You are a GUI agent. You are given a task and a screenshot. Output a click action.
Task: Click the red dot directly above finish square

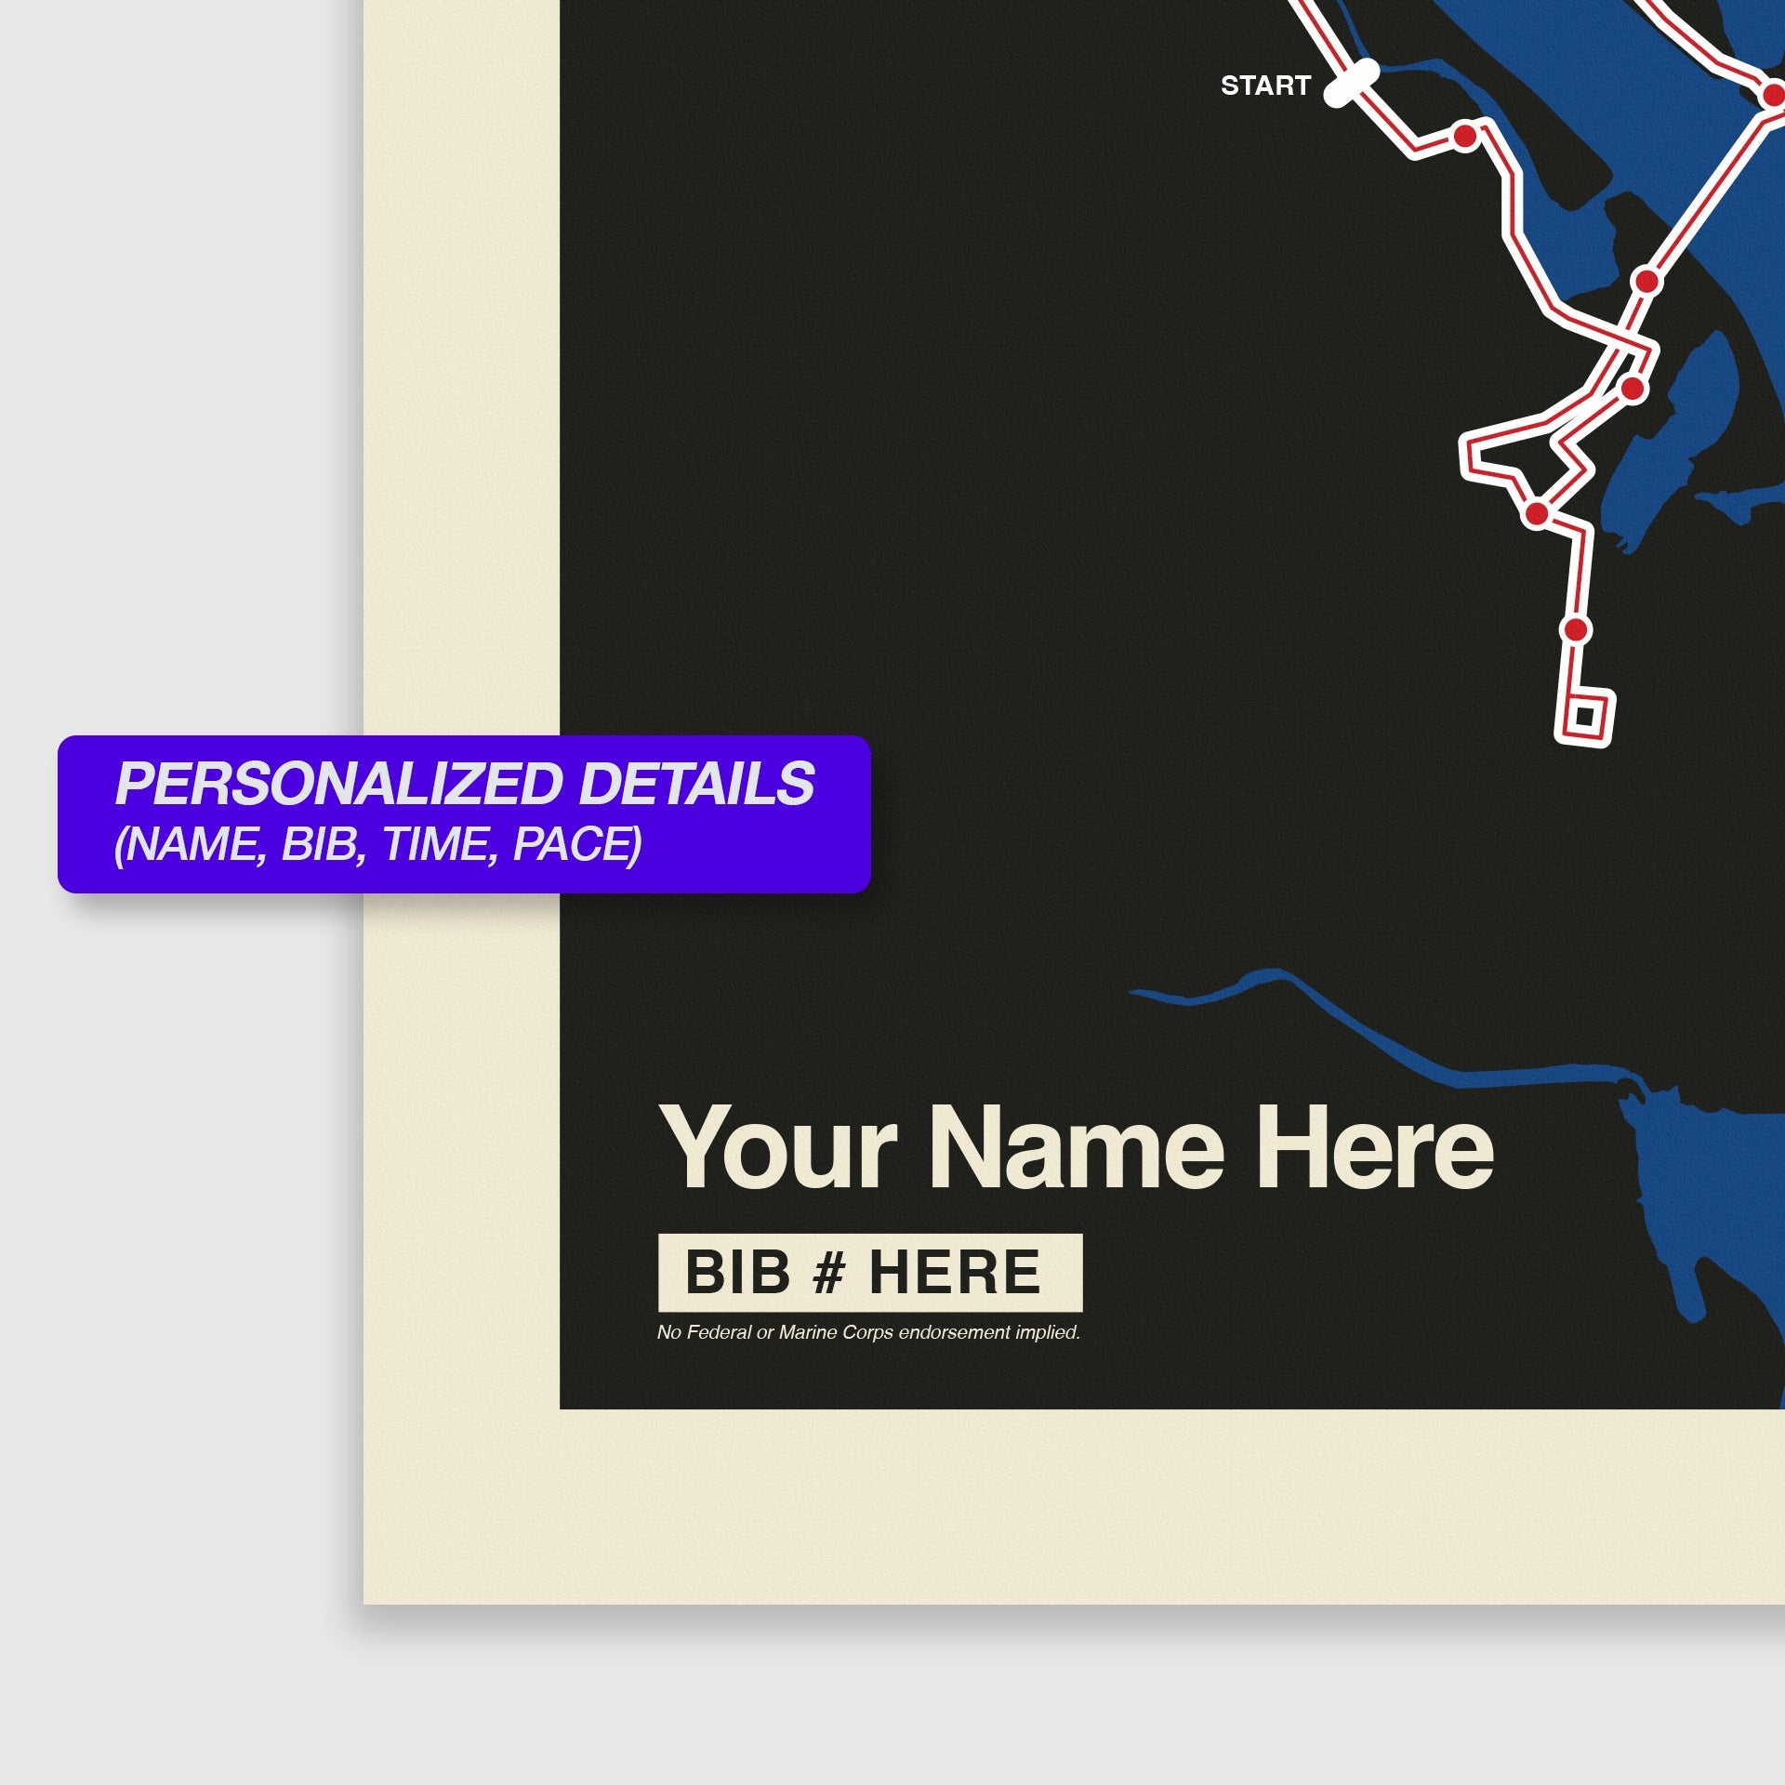[1575, 630]
